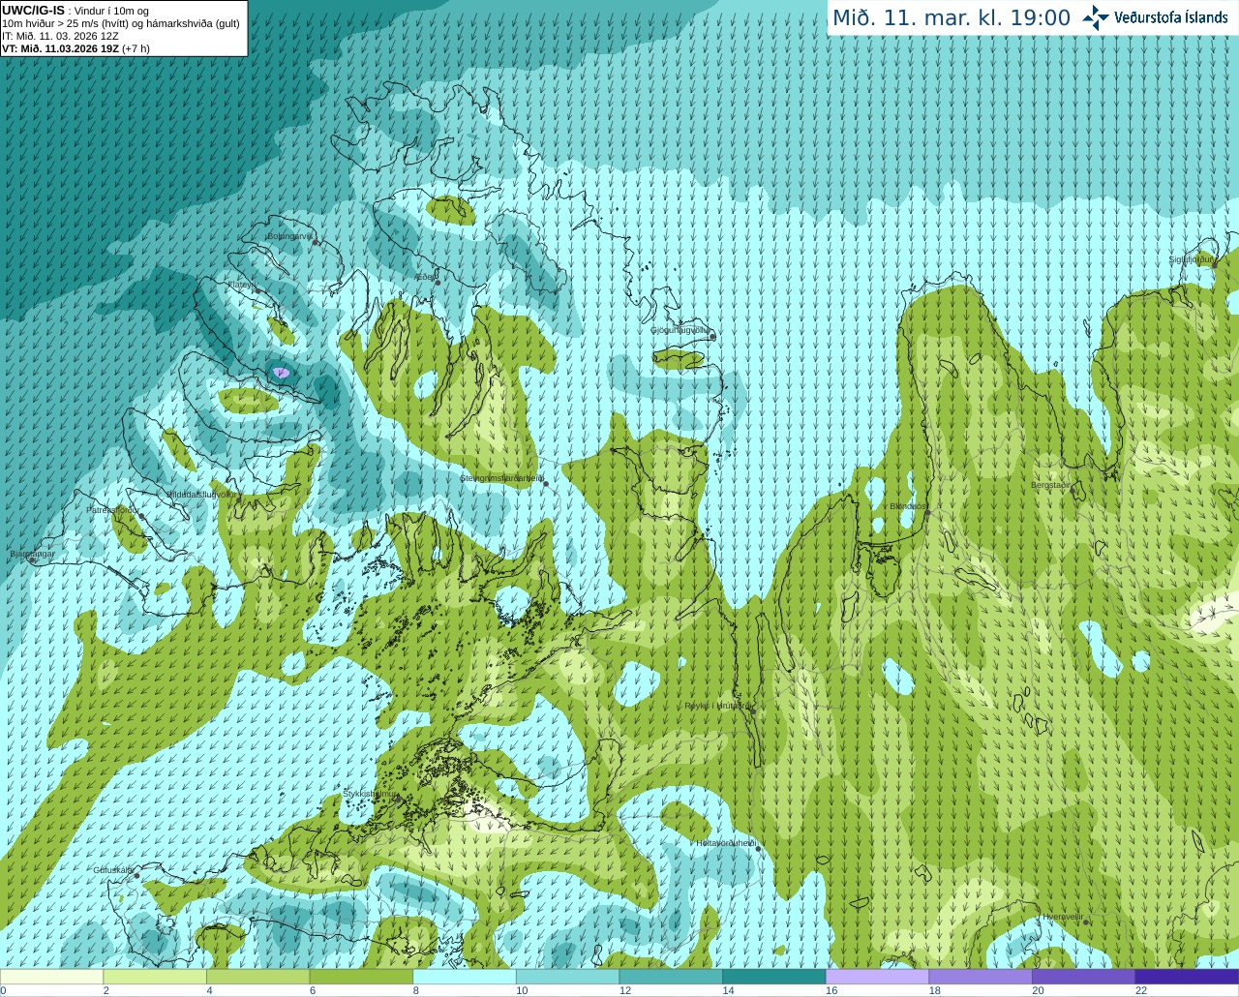This screenshot has height=997, width=1239.
Task: Click the Stykkishólmur station label
Action: [x=371, y=794]
